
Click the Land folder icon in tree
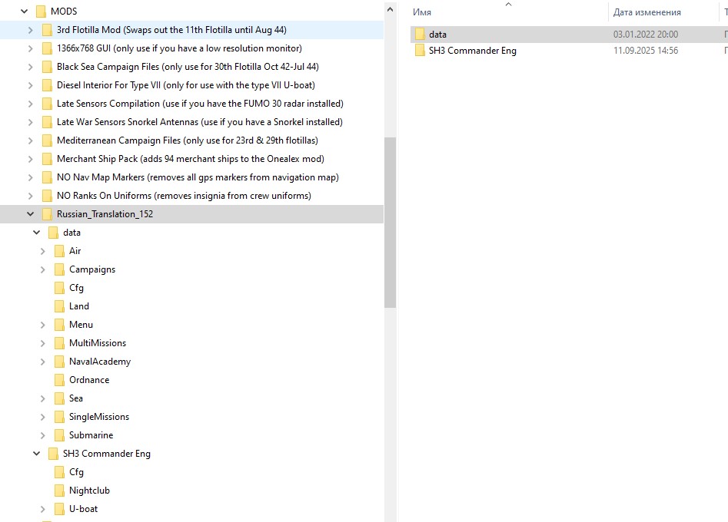pyautogui.click(x=60, y=306)
